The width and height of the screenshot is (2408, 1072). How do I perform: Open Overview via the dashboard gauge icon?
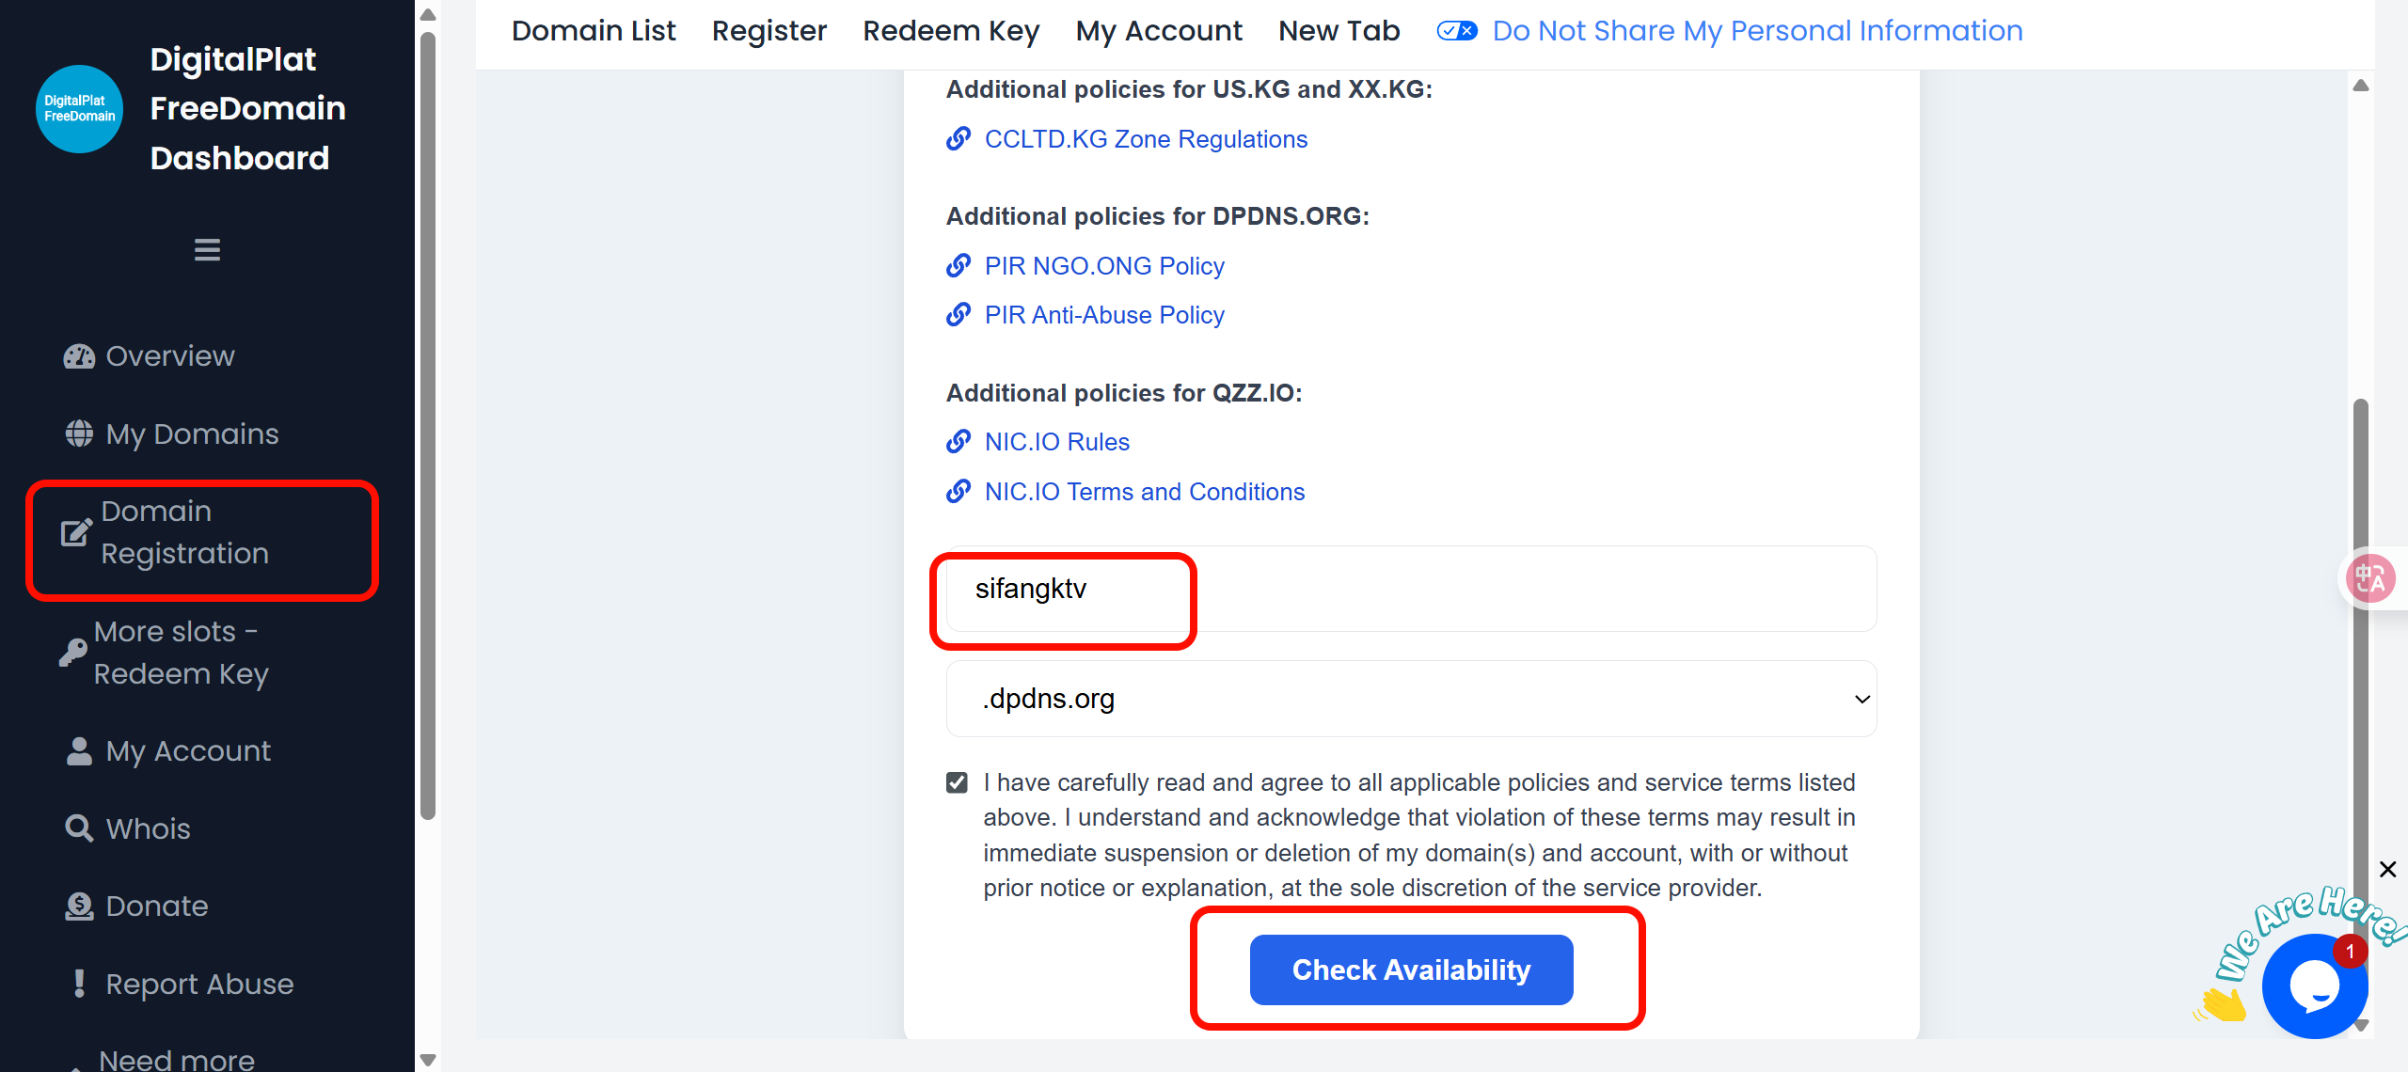(x=79, y=356)
